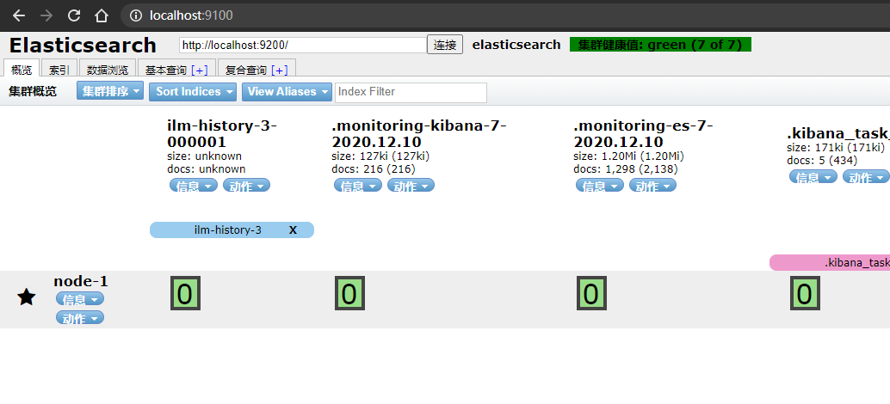Click 'size: 127ki (127ki)' text
890x404 pixels.
(x=380, y=156)
